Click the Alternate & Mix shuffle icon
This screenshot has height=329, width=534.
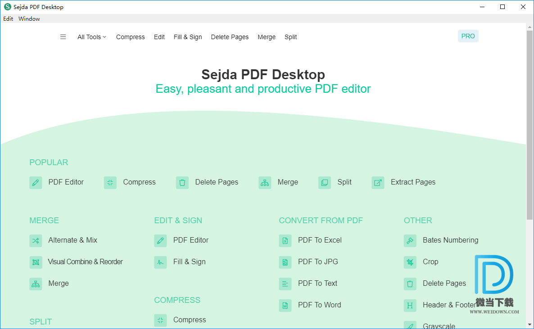pyautogui.click(x=36, y=240)
